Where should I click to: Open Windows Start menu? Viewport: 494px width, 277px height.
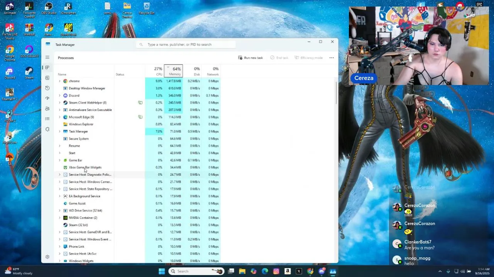(162, 271)
